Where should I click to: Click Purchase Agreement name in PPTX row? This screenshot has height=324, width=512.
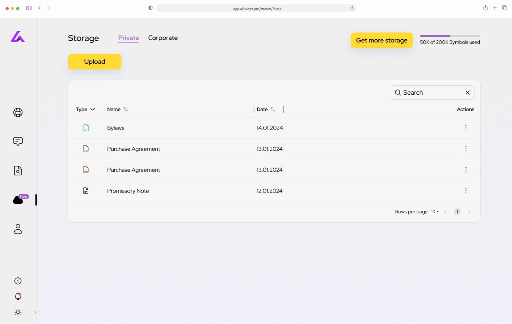tap(133, 170)
